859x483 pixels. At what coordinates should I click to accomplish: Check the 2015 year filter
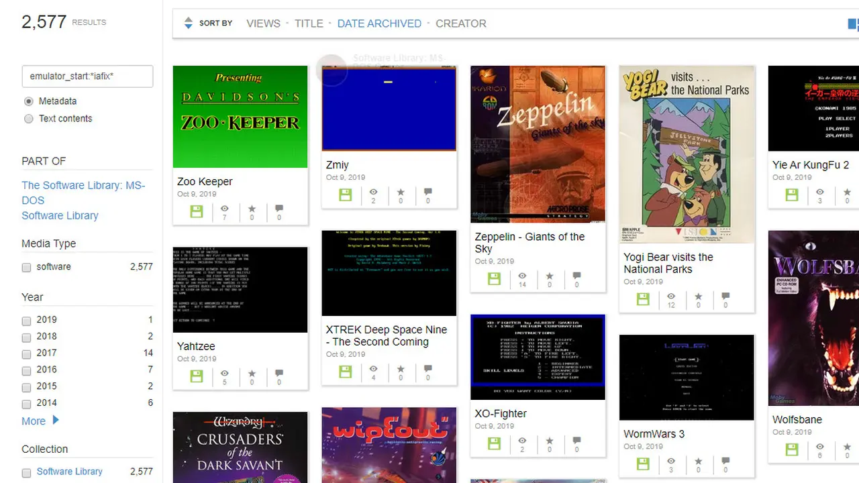27,388
